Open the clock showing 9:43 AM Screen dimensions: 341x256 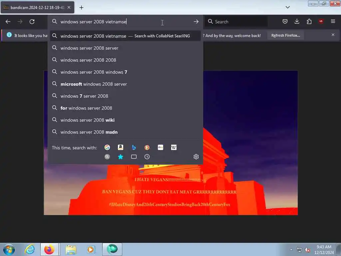(324, 249)
